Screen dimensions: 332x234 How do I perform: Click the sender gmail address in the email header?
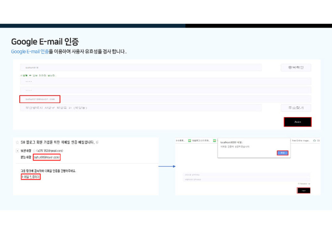point(50,151)
